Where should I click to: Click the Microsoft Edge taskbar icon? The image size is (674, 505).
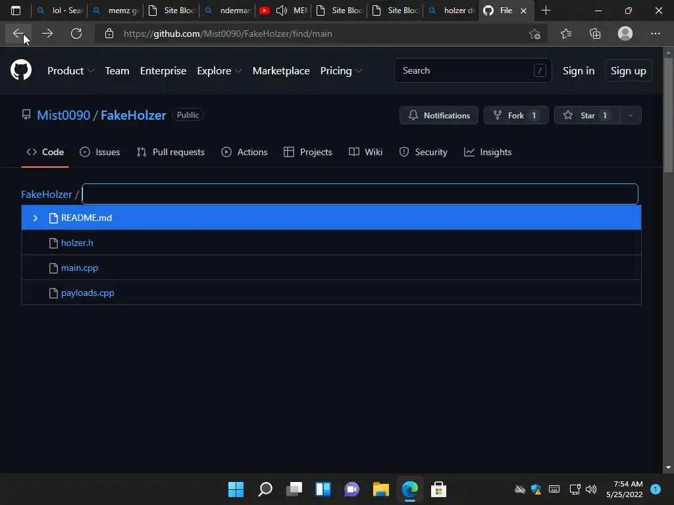pyautogui.click(x=409, y=489)
